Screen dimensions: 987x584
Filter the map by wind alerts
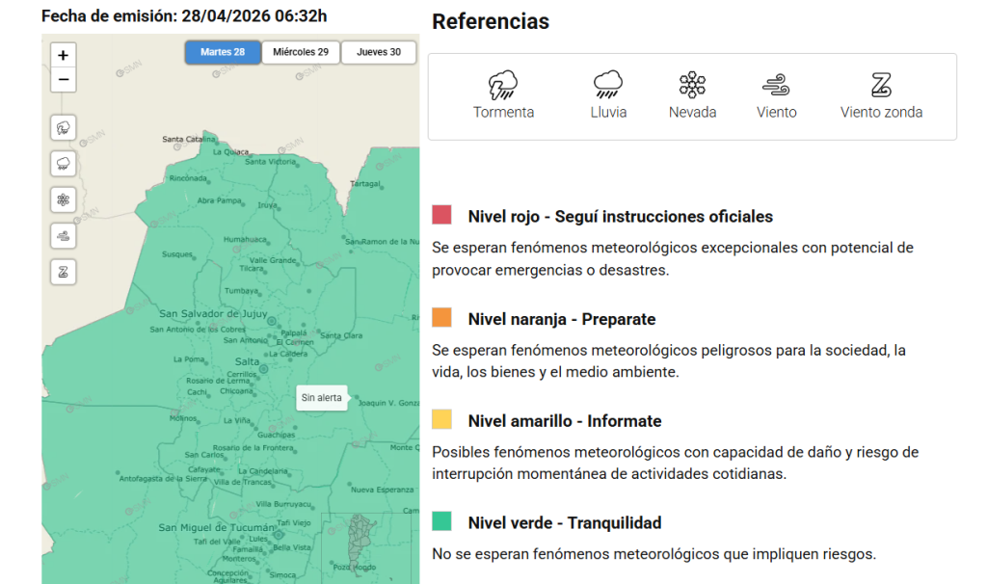coord(63,235)
